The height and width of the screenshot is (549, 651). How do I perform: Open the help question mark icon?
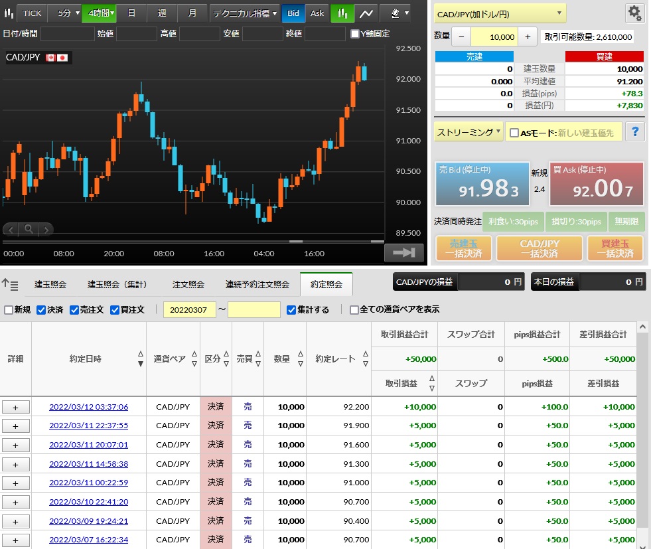coord(635,132)
